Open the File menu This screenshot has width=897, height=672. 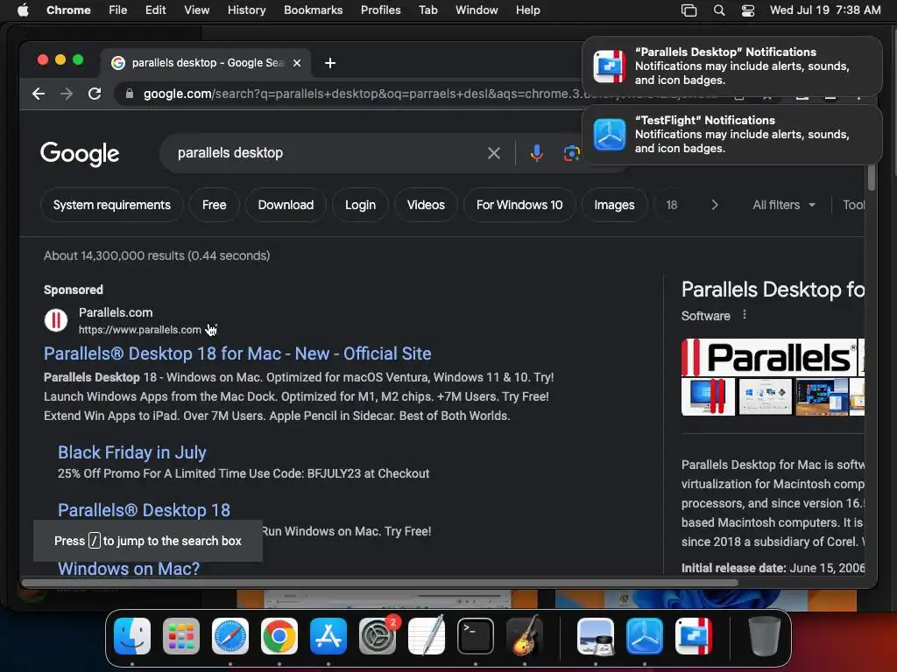point(118,10)
